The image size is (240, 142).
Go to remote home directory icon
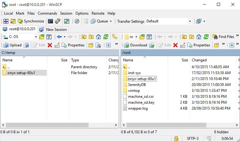199,37
